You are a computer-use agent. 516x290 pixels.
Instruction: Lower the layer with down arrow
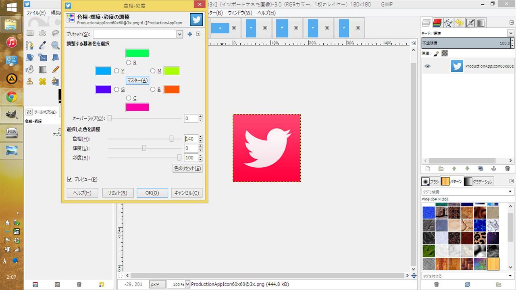(467, 169)
